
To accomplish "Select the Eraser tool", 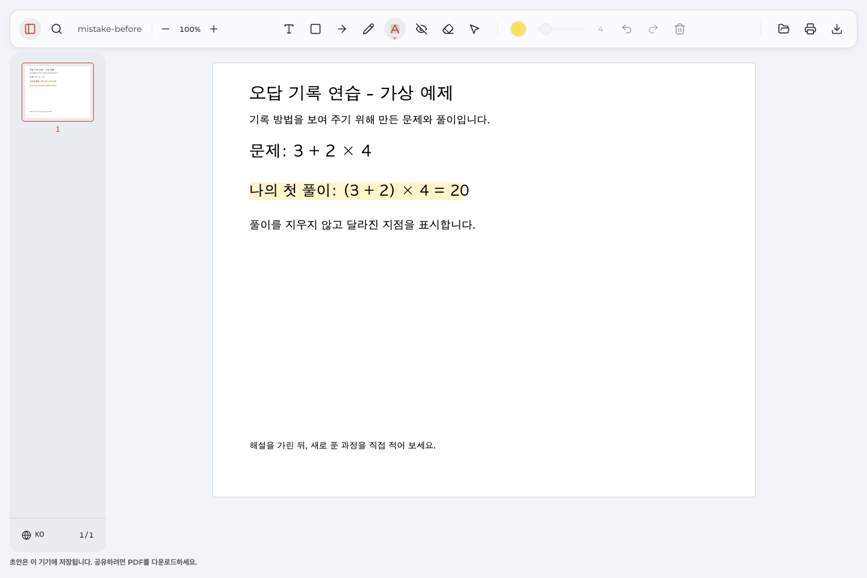I will [x=448, y=29].
